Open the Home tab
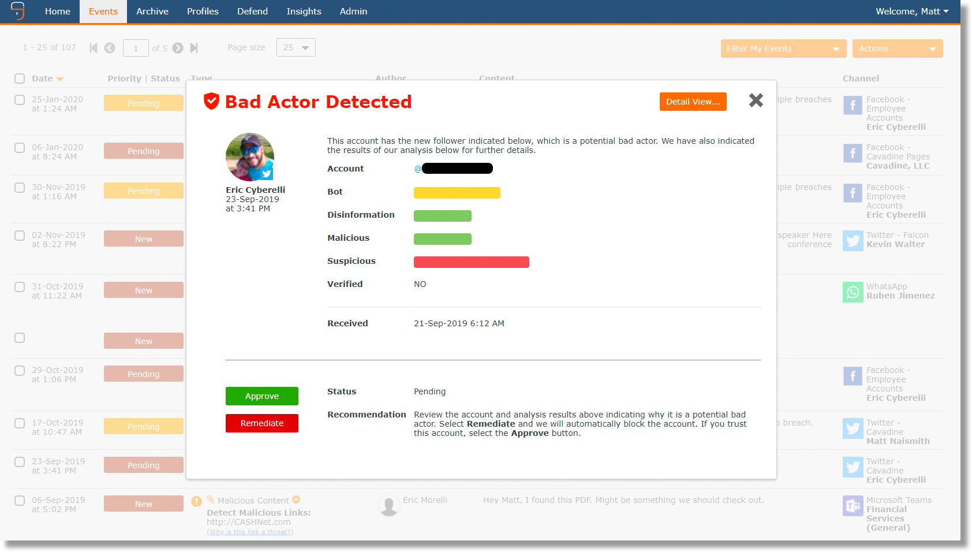 [x=58, y=12]
